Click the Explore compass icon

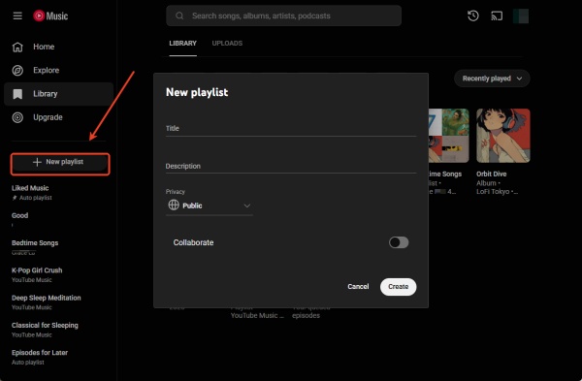[x=17, y=71]
